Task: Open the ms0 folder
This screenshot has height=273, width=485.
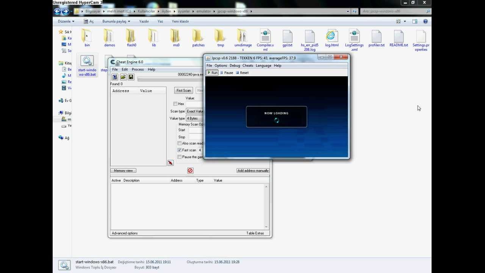Action: tap(176, 38)
